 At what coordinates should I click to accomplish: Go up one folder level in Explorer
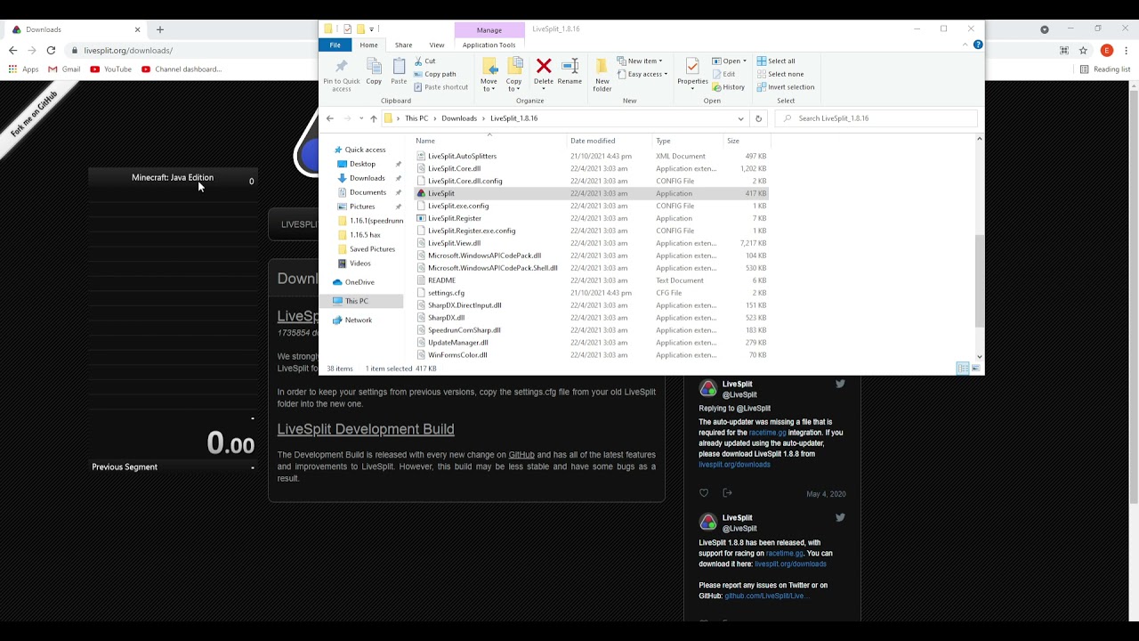point(373,118)
